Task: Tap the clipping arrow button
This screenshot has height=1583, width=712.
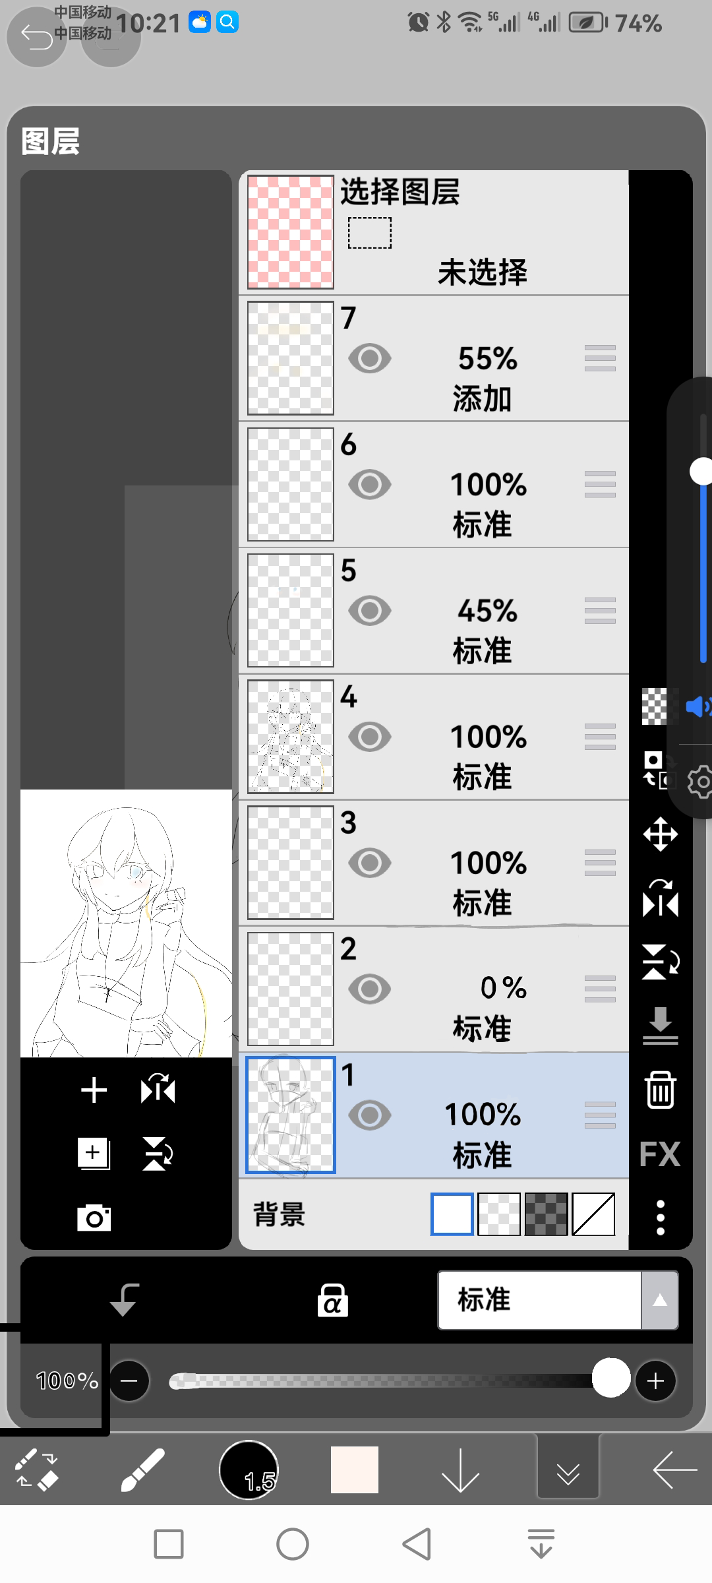Action: coord(124,1300)
